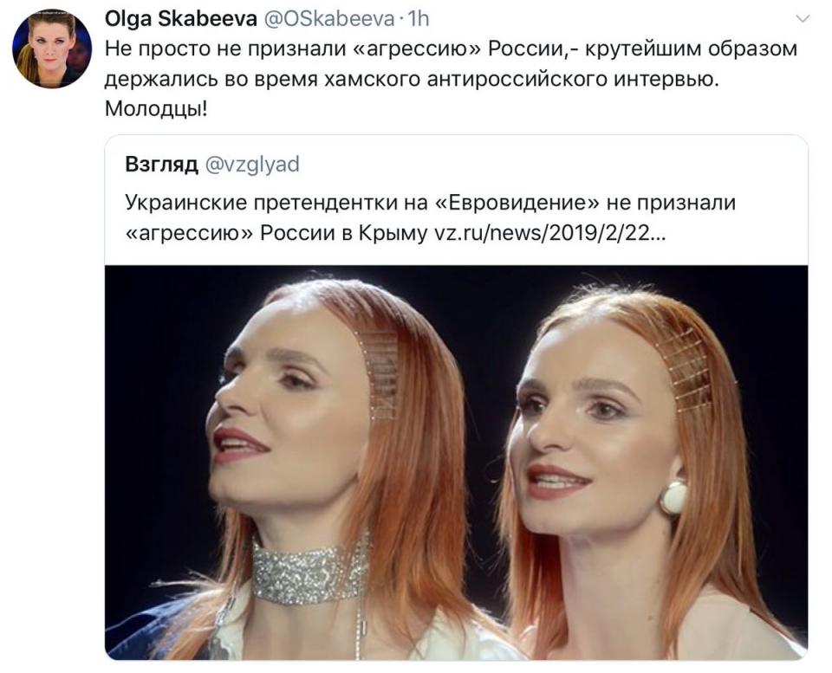The width and height of the screenshot is (832, 673).
Task: Click the white round earring in the image
Action: [674, 495]
